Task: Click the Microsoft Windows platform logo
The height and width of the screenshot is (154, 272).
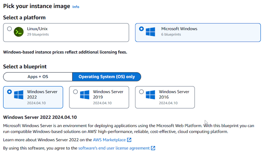Action: pos(150,32)
